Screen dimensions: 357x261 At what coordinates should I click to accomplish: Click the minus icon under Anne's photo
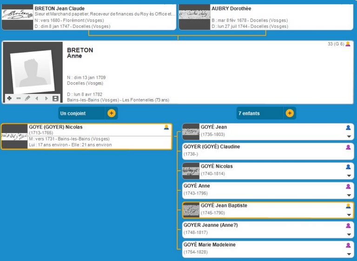tap(19, 98)
